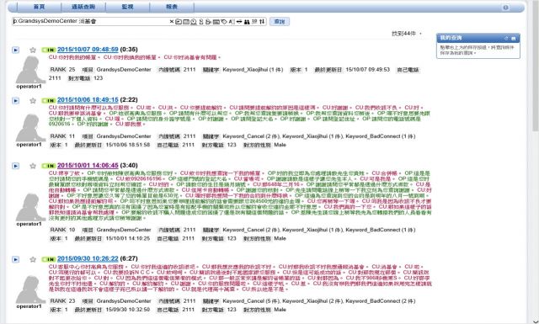Click 'RANK 11' in the 2015/10/06 record
The width and height of the screenshot is (539, 324).
pyautogui.click(x=61, y=136)
